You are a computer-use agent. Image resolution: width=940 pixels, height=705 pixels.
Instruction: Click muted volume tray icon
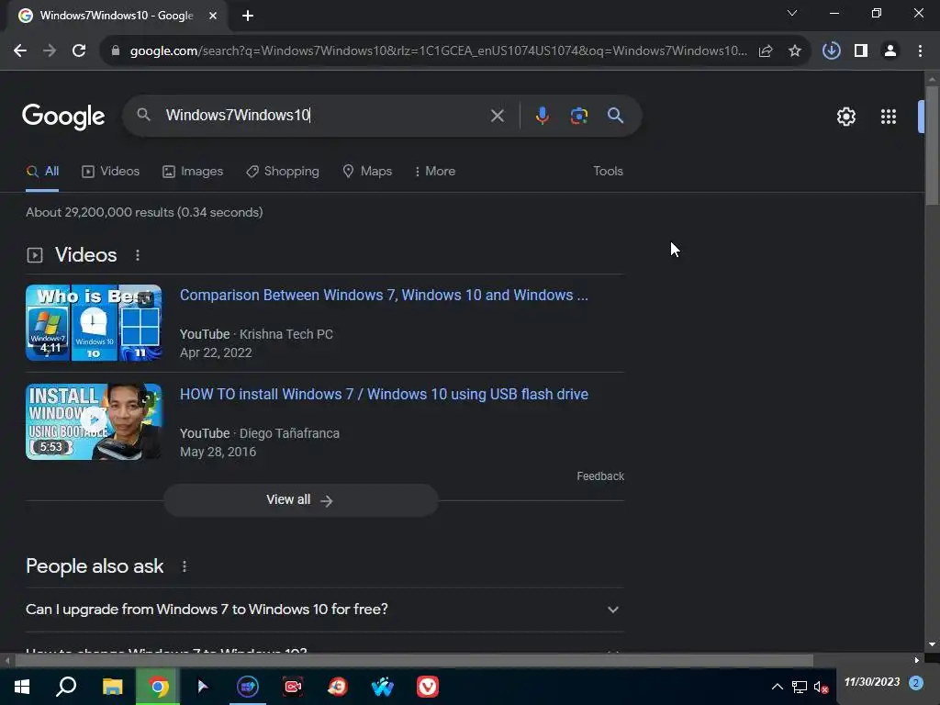821,687
